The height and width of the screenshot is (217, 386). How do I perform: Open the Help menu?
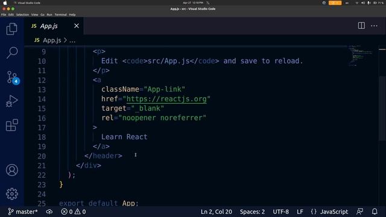72,14
